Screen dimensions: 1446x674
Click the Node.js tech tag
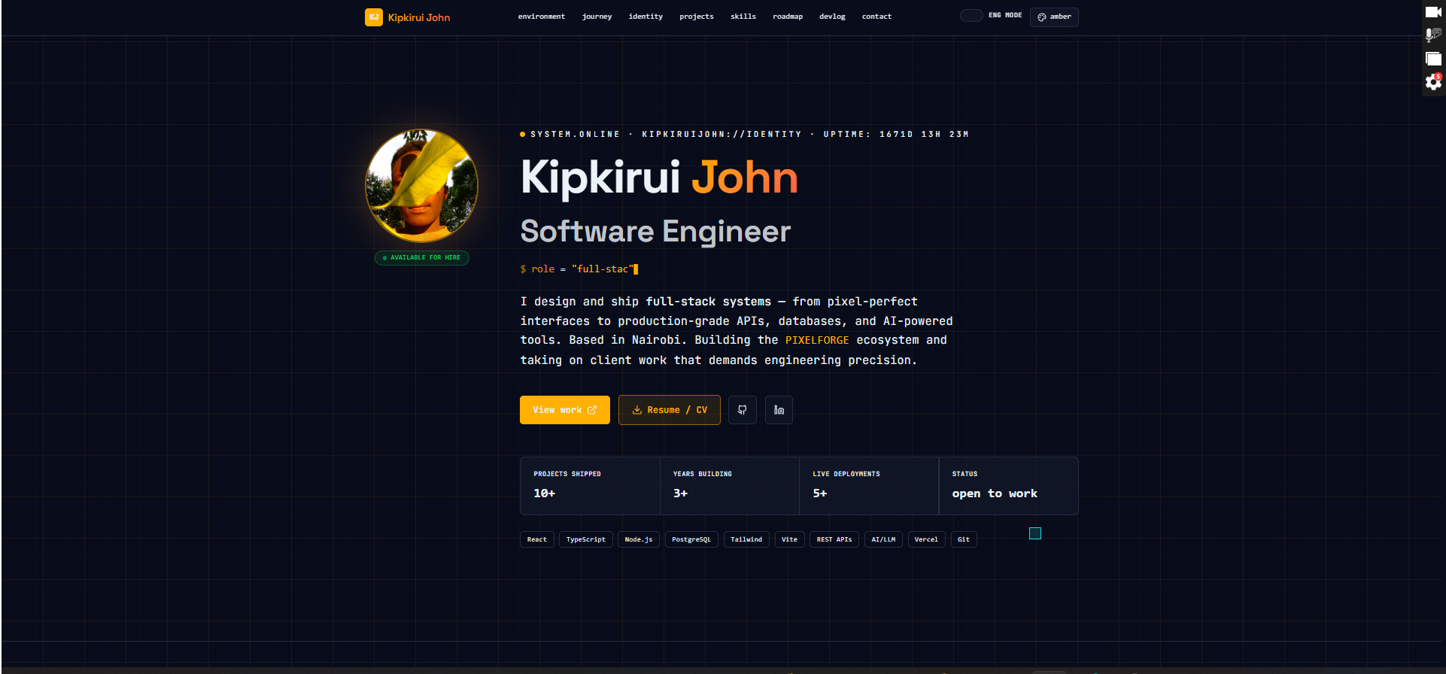(x=639, y=539)
